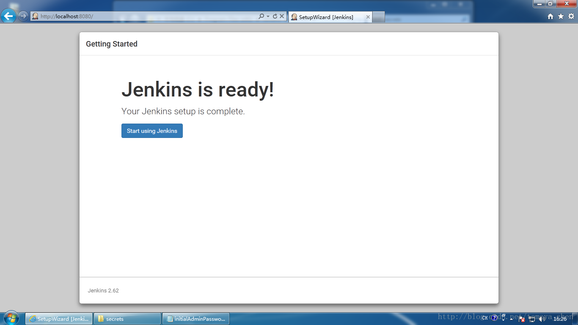Switch to SetupWizard taskbar button

(59, 319)
